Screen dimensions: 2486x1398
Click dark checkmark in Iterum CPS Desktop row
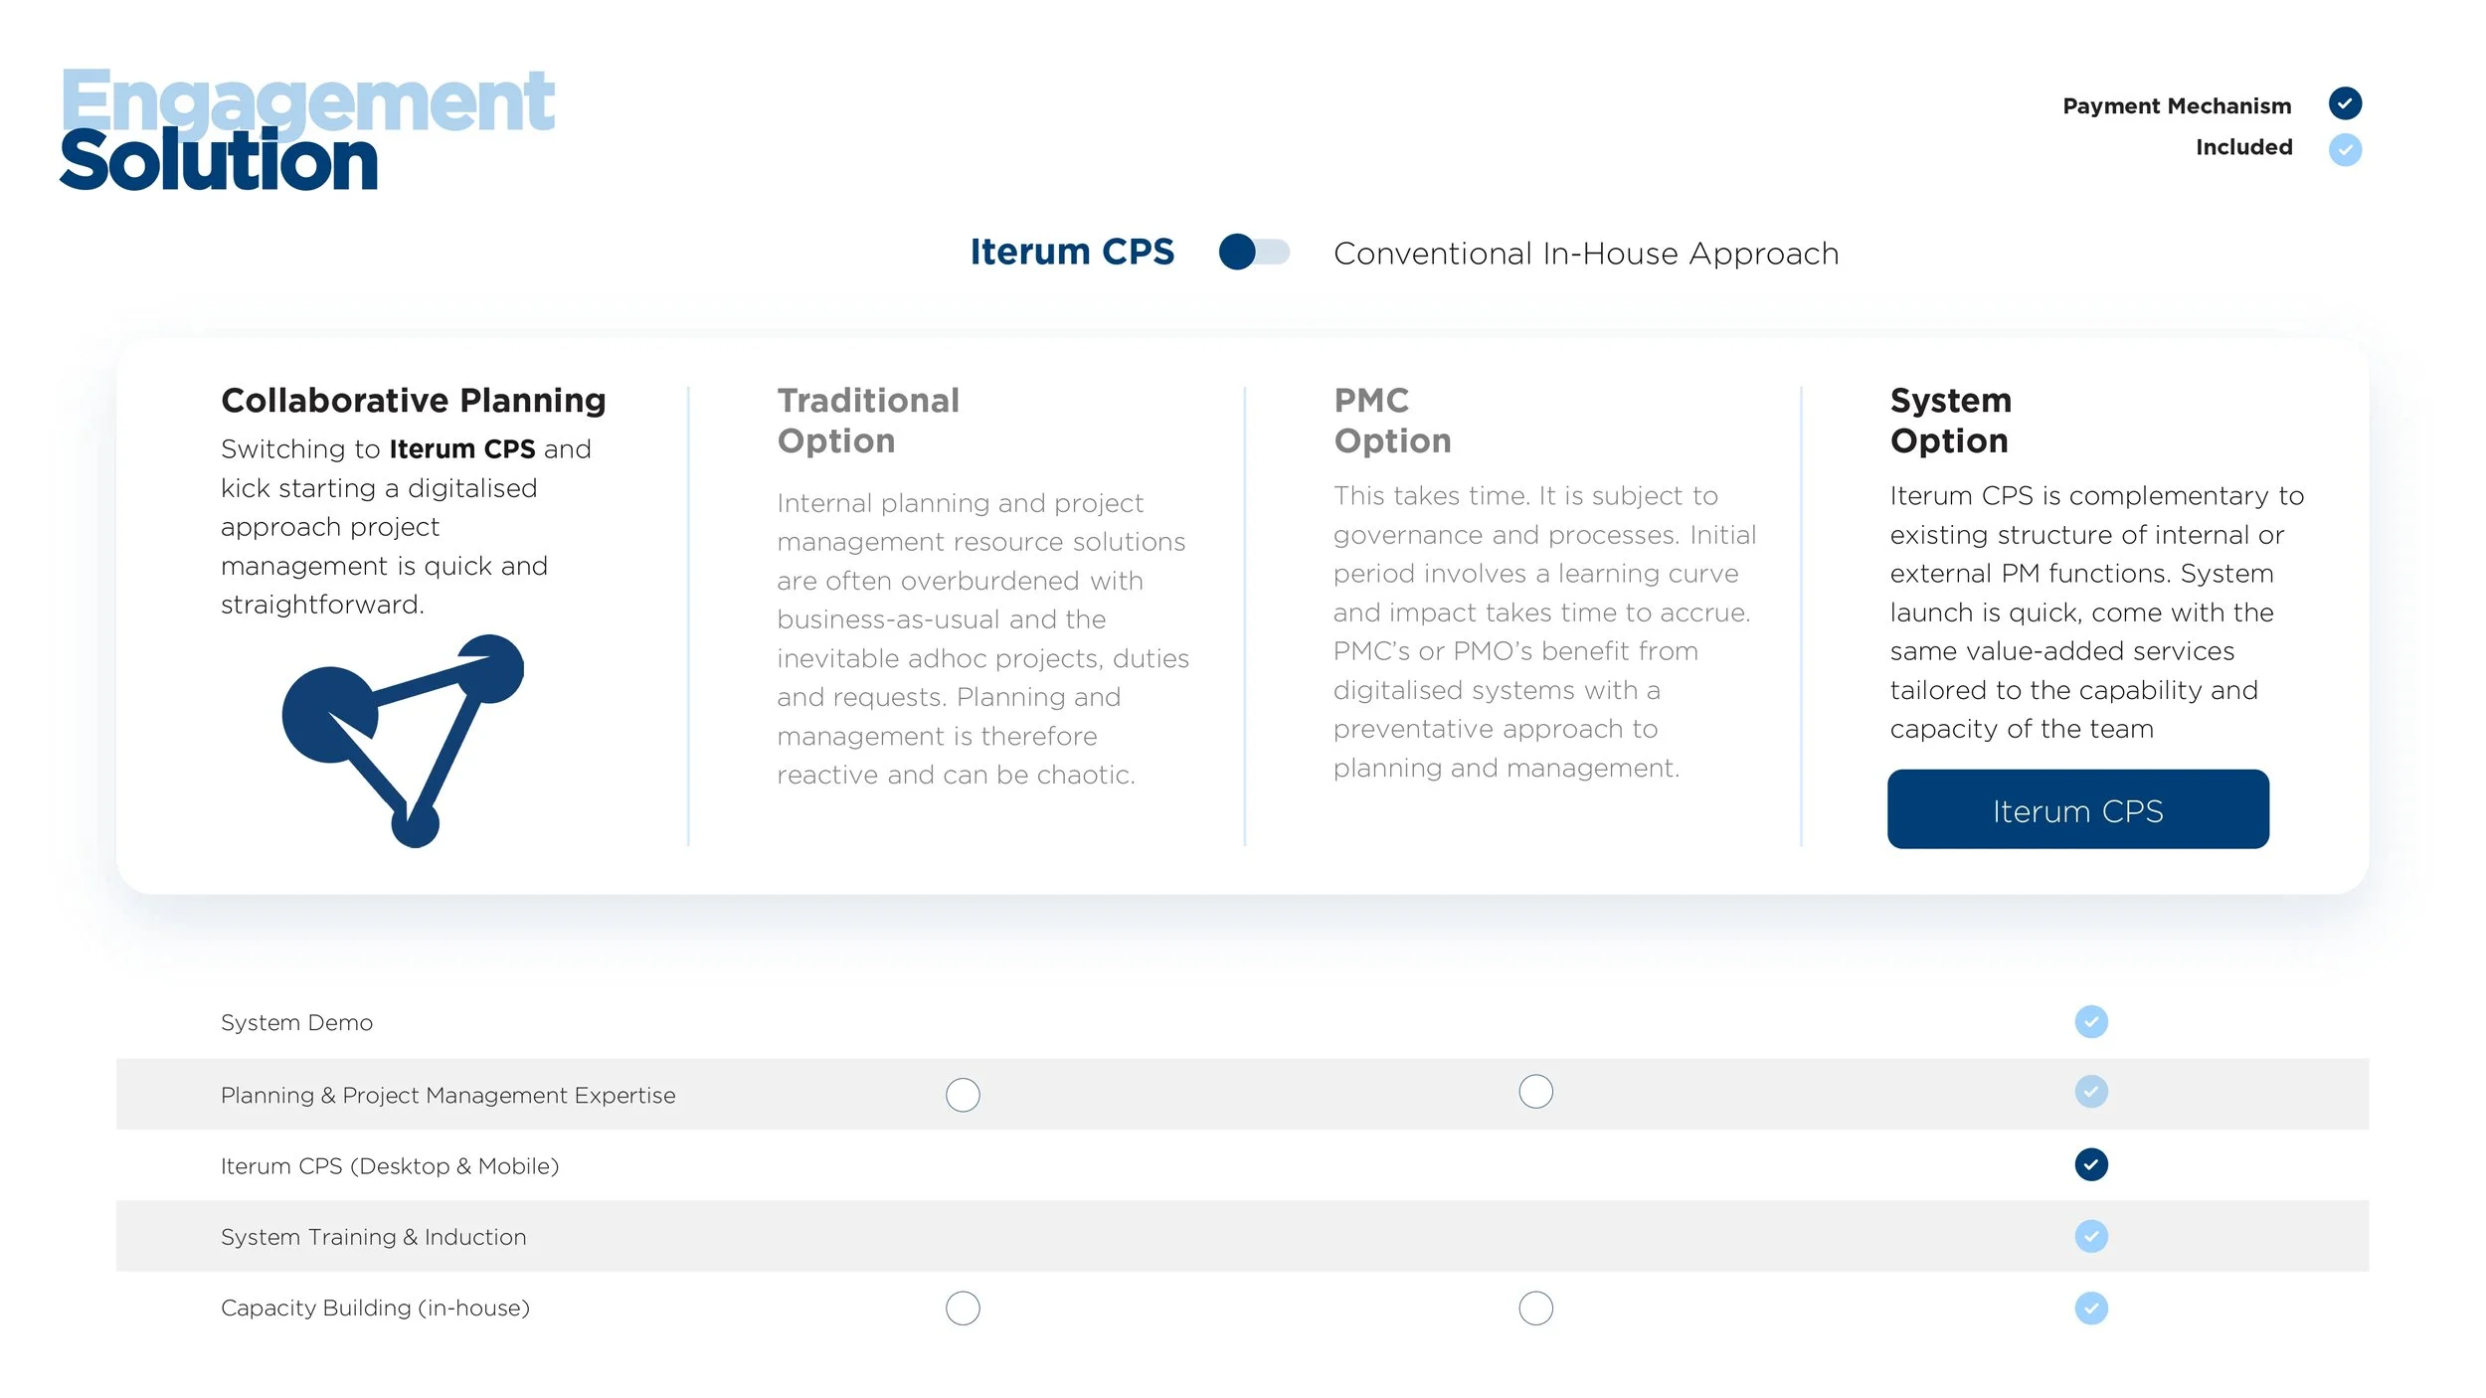[x=2090, y=1163]
